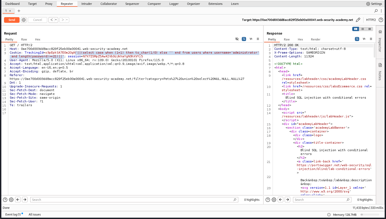Open Burp Settings gear icon
The width and height of the screenshot is (386, 219).
point(368,4)
